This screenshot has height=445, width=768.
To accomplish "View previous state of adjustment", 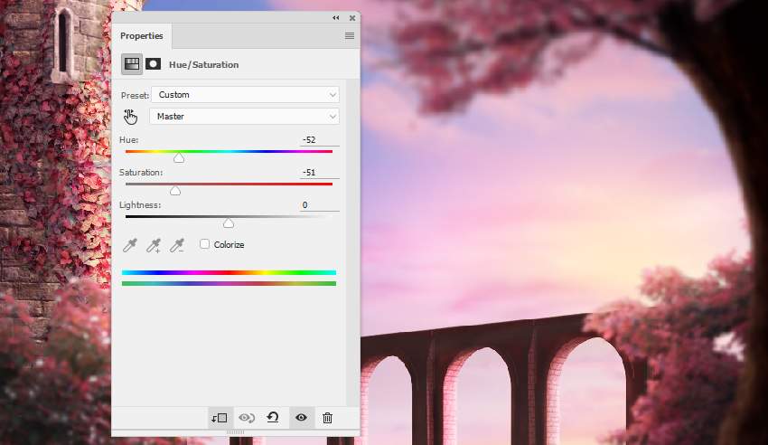I will 247,418.
